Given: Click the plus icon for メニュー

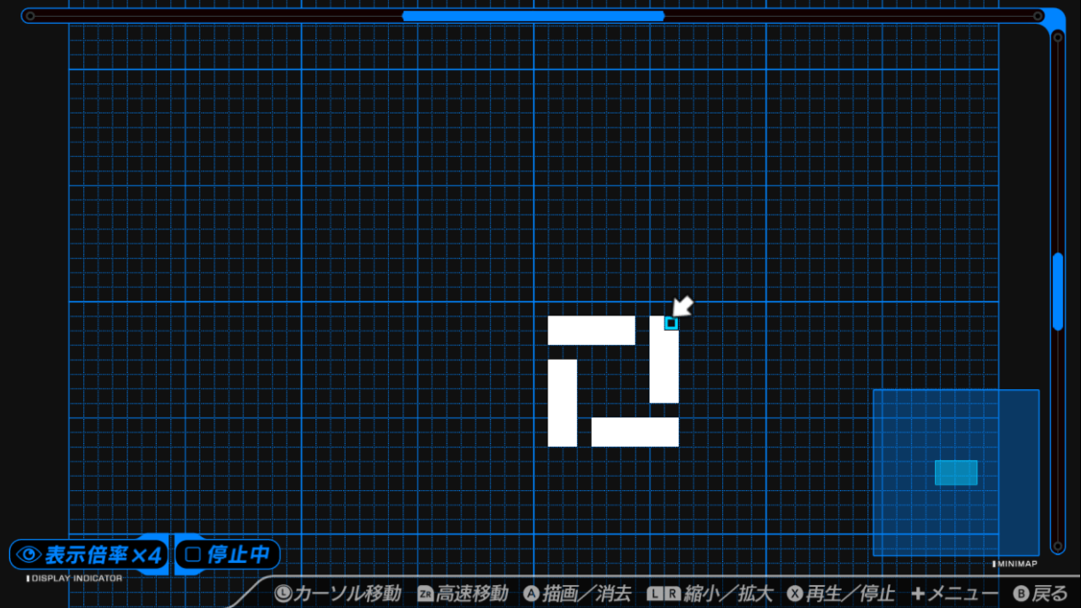Looking at the screenshot, I should (918, 594).
